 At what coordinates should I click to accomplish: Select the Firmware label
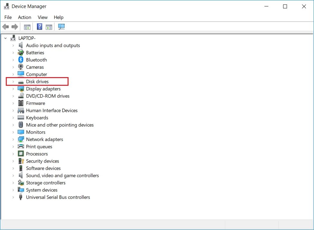point(35,103)
